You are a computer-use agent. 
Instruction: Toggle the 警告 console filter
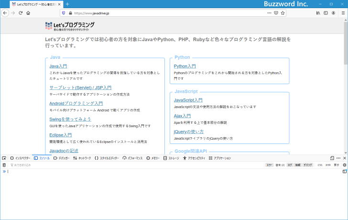click(280, 165)
